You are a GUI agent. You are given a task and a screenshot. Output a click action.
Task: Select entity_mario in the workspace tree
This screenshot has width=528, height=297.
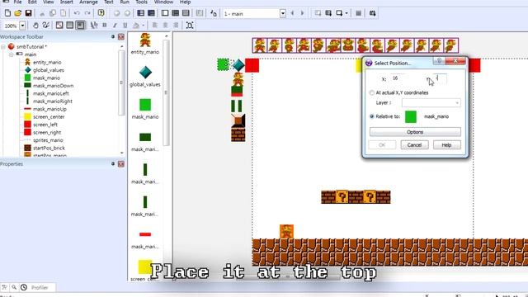47,63
